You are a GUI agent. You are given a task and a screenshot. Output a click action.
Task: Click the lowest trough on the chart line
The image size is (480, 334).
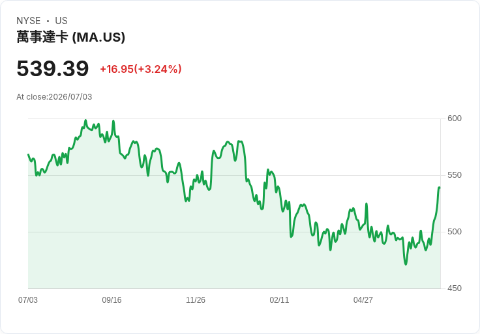[x=406, y=264]
